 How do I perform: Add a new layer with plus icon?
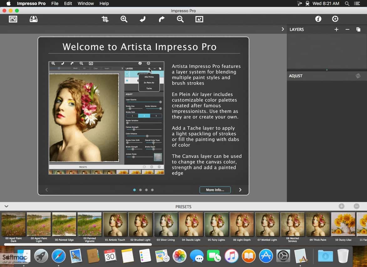pyautogui.click(x=336, y=29)
